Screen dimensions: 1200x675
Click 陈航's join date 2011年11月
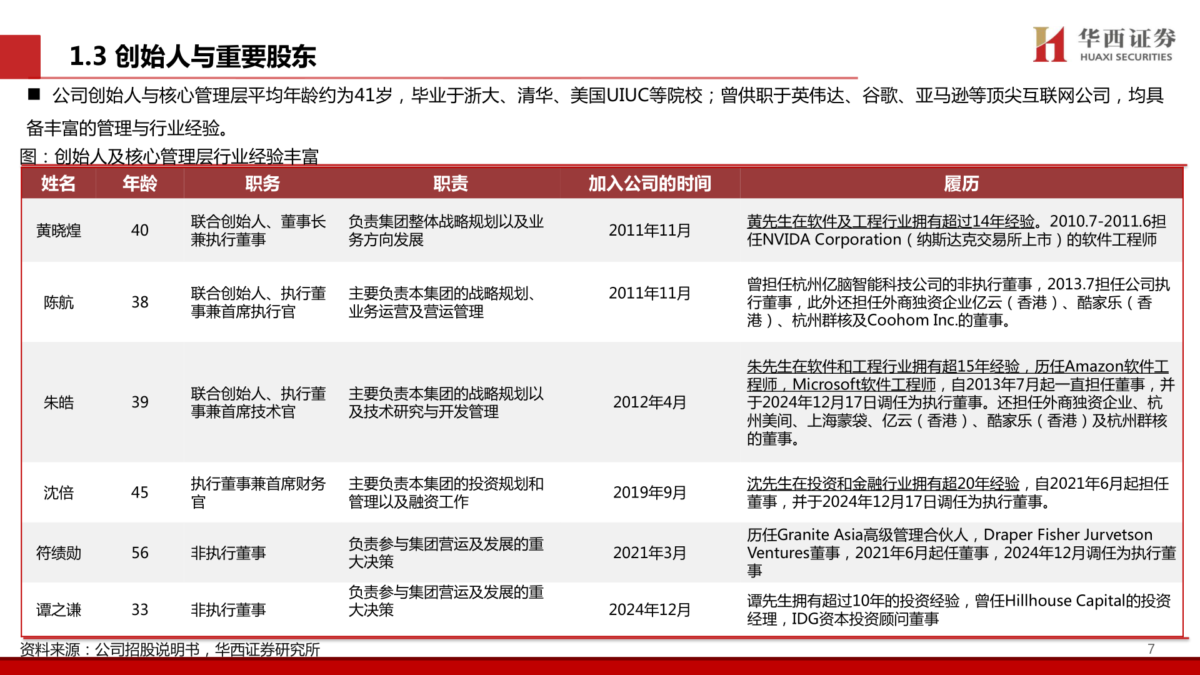click(649, 293)
